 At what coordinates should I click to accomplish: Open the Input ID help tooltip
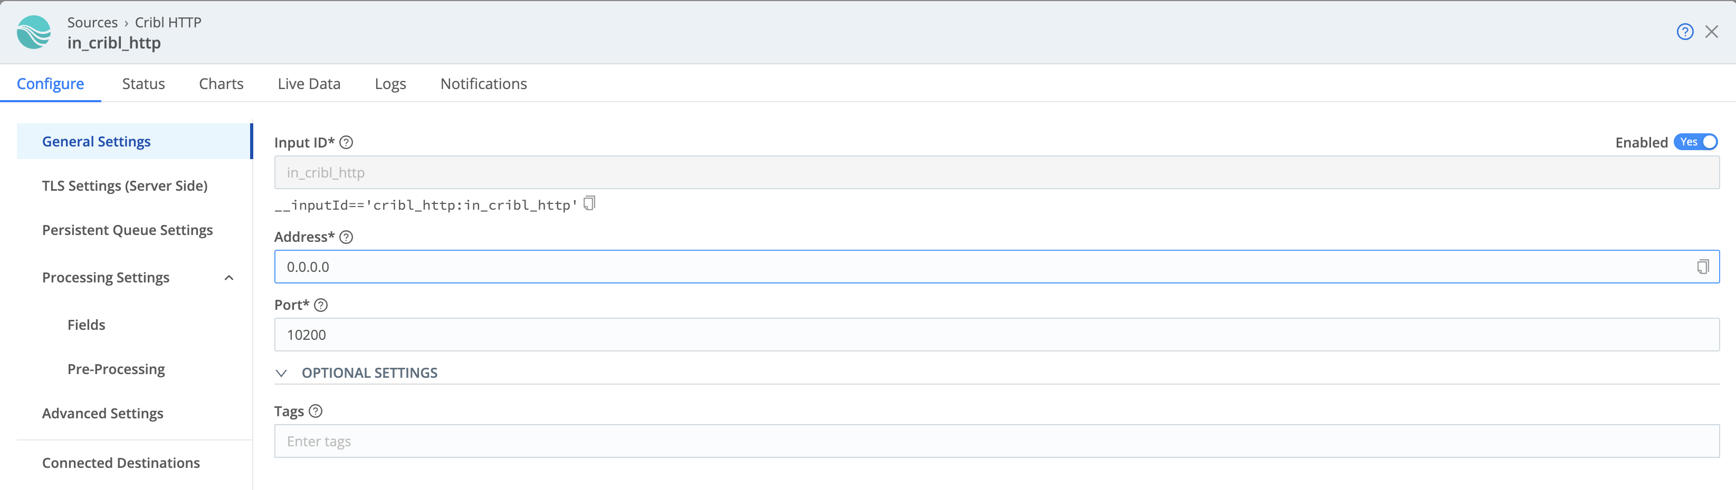pyautogui.click(x=346, y=142)
